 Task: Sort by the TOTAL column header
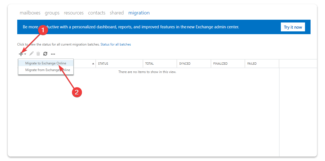pyautogui.click(x=160, y=64)
